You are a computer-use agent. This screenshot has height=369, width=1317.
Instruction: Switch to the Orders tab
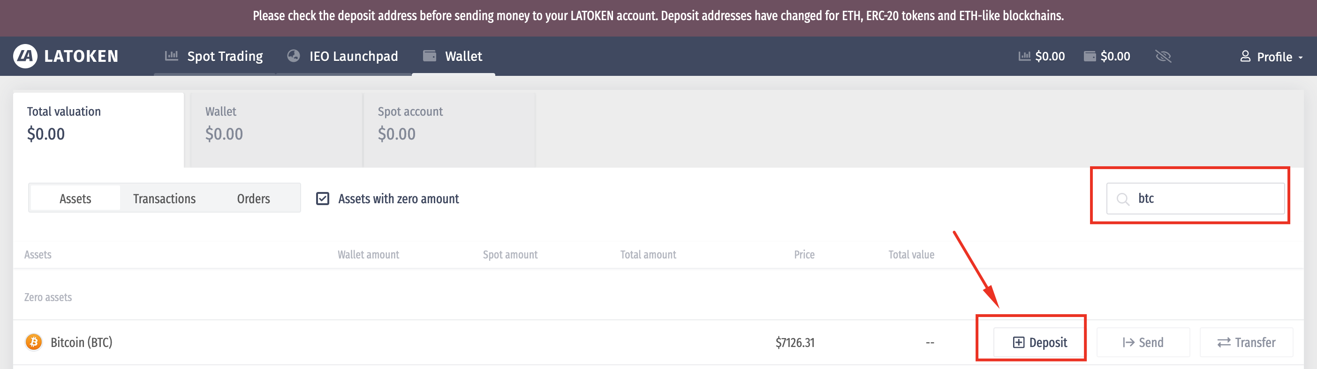[253, 199]
